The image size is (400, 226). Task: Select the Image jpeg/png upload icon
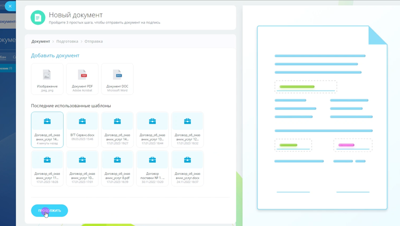click(47, 79)
